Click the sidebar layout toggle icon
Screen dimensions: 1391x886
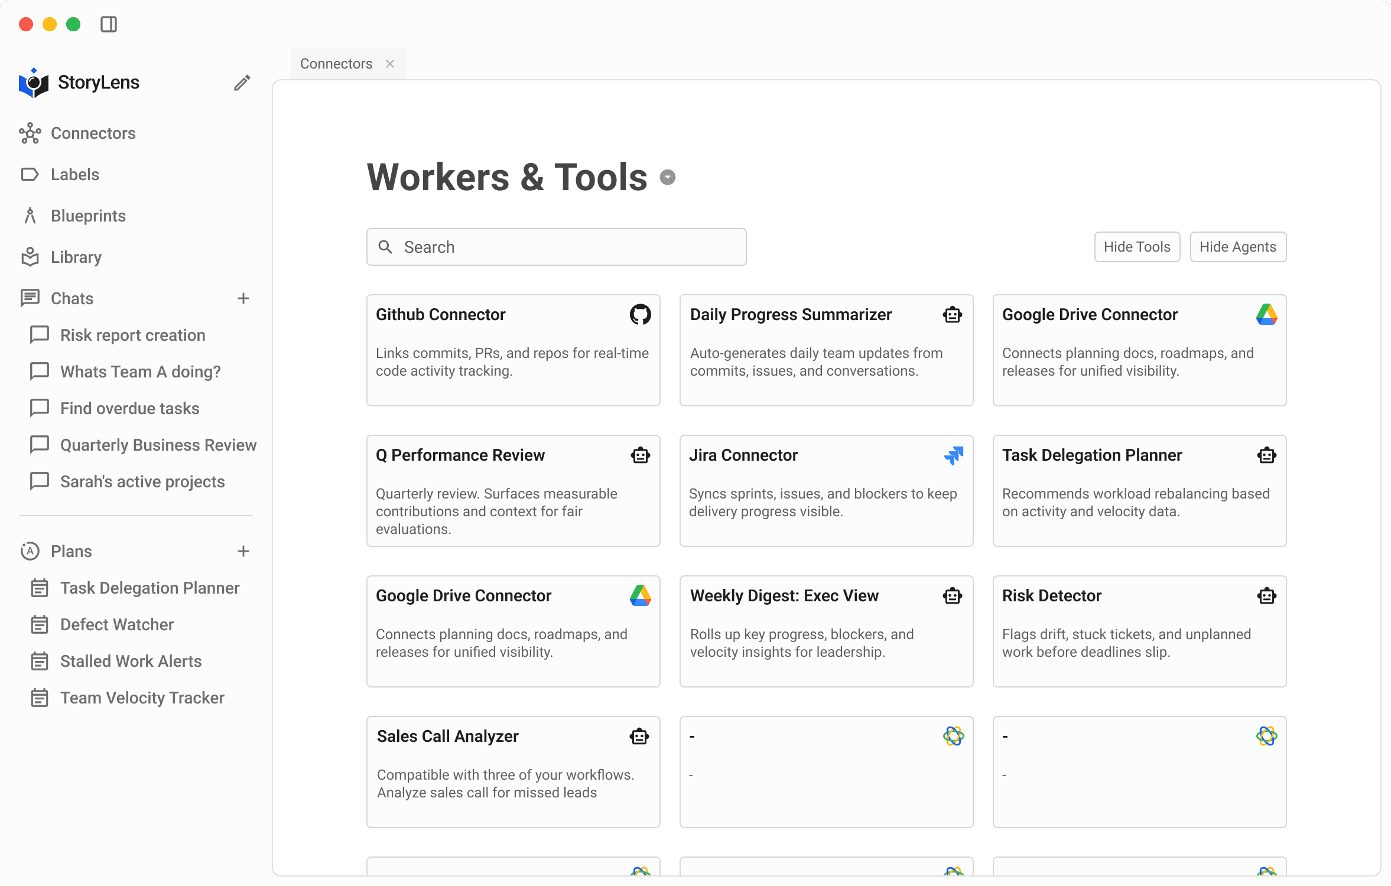click(109, 24)
